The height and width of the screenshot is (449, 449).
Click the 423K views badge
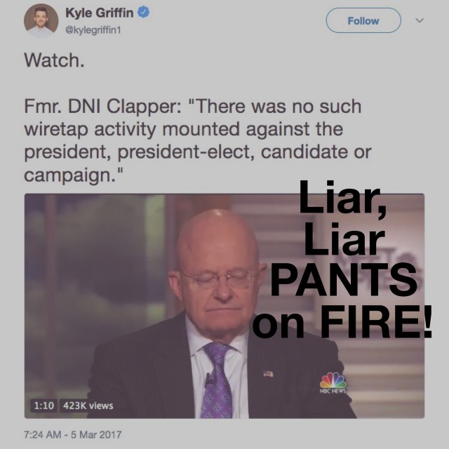[x=88, y=406]
